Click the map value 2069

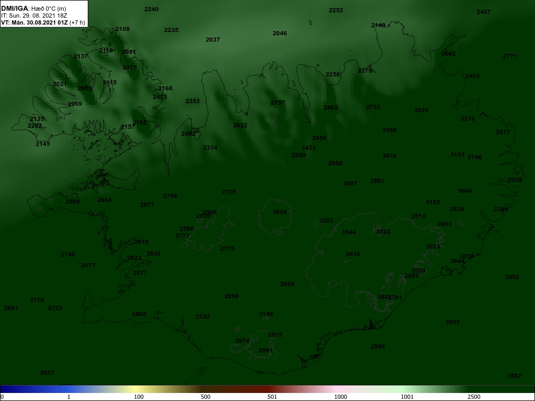click(75, 104)
